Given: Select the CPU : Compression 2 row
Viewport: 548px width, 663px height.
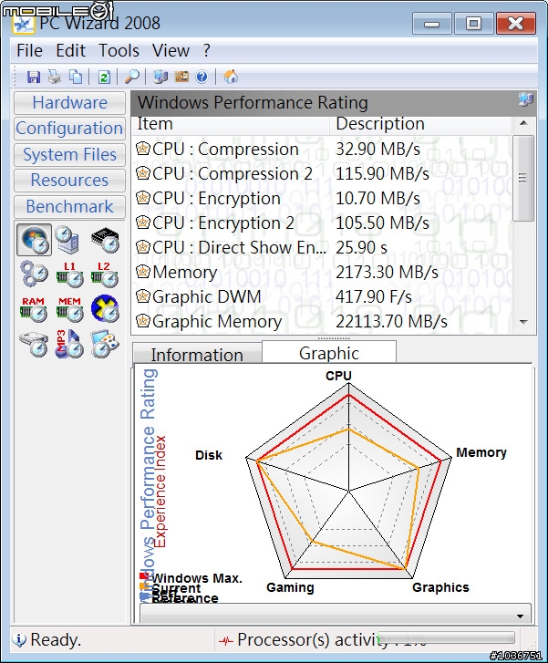Looking at the screenshot, I should click(322, 174).
